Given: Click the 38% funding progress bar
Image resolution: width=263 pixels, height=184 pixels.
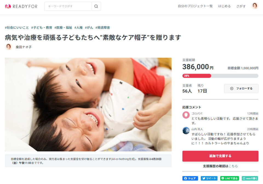Looking at the screenshot, I should (x=220, y=76).
